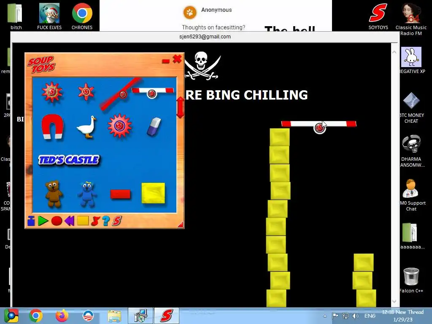This screenshot has width=432, height=324.
Task: Open the M0 Support Chat desktop icon
Action: [x=411, y=195]
